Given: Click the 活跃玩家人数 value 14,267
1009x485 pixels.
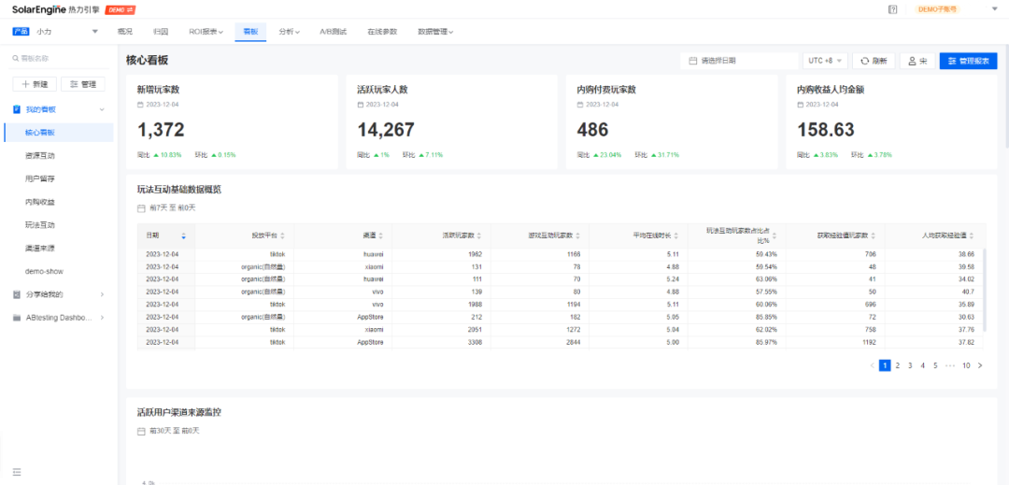Looking at the screenshot, I should click(386, 130).
